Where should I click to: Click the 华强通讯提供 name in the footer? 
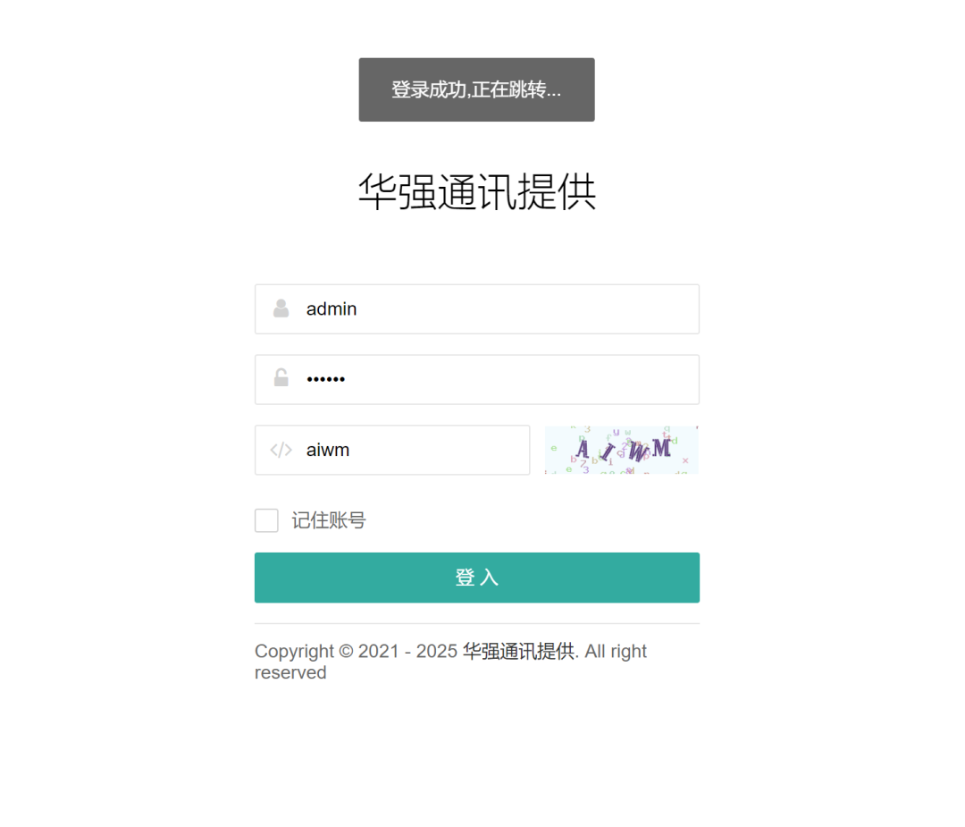point(519,651)
